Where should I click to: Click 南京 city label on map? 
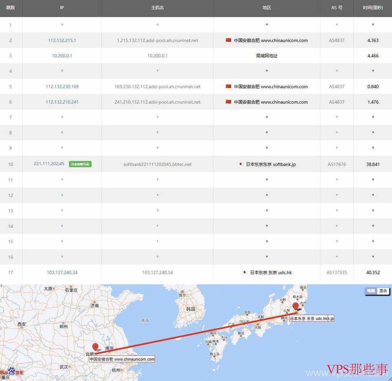point(110,348)
